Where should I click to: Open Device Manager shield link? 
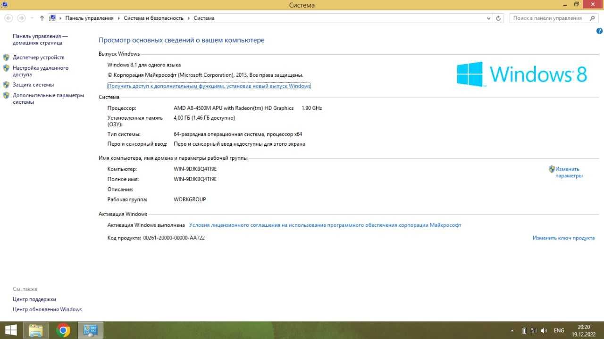click(x=39, y=58)
